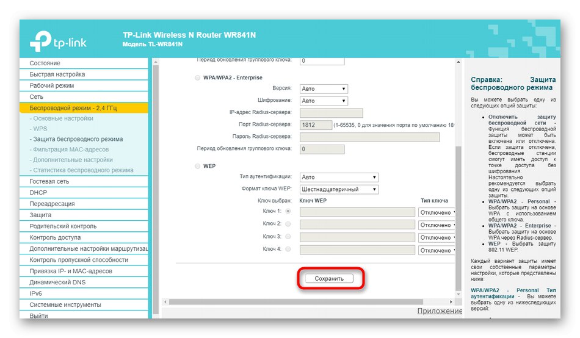Screen dimensions: 580x338
Task: Open Контроль доступа section
Action: (x=84, y=237)
